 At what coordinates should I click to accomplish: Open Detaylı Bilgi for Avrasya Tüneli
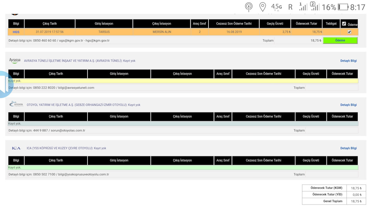tap(348, 60)
